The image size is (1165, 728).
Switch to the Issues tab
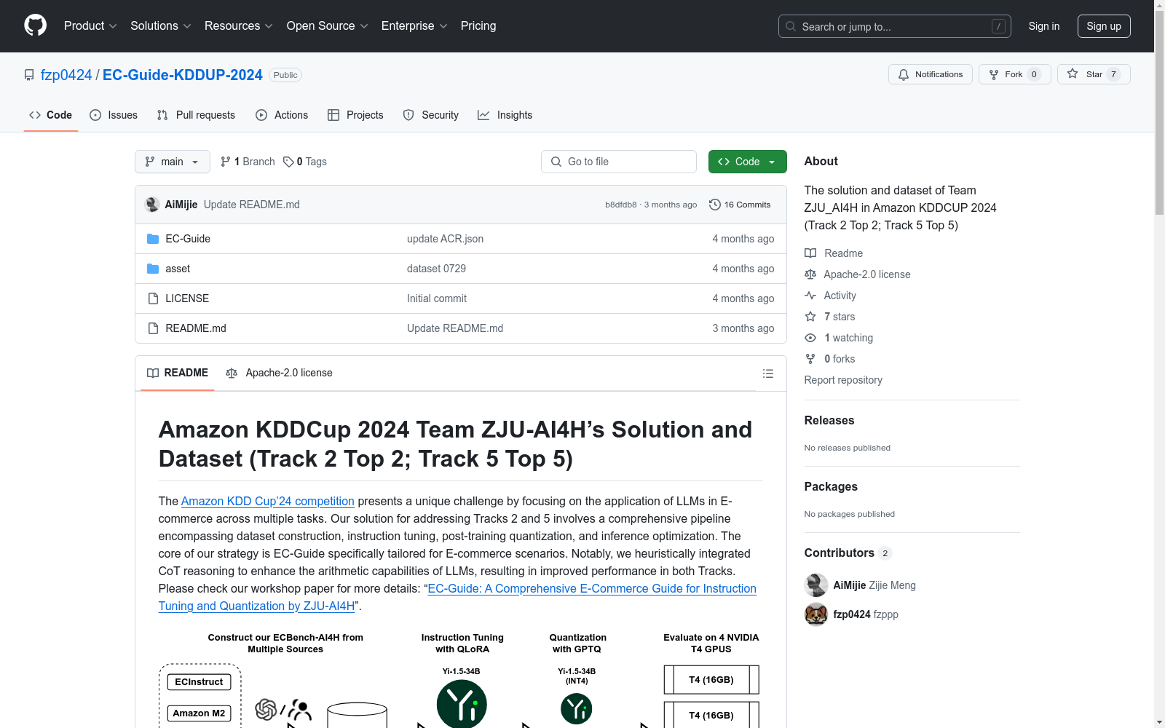114,115
